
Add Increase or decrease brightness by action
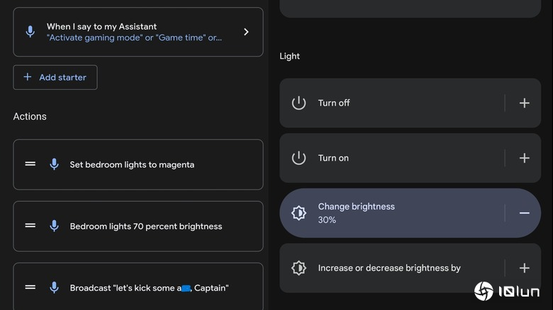[524, 268]
